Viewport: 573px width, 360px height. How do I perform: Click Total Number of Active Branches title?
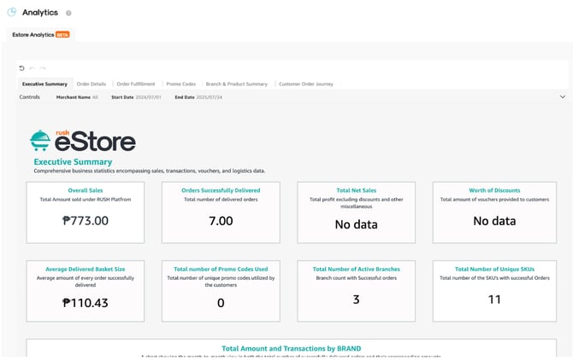(x=357, y=269)
